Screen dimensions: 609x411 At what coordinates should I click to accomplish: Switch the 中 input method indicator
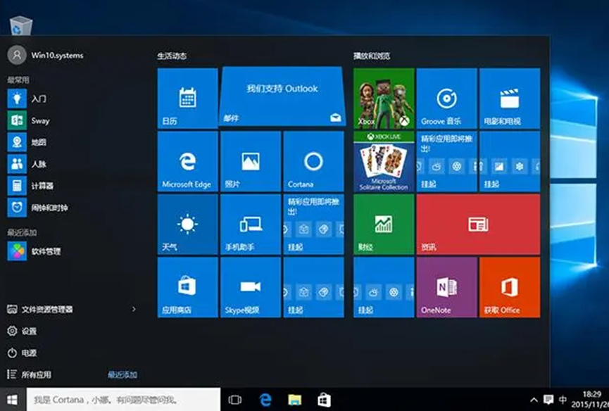tap(563, 400)
